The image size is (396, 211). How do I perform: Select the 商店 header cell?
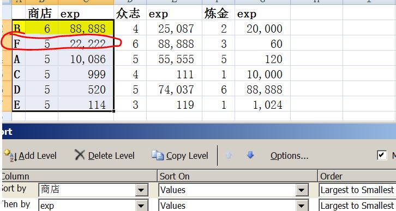[41, 13]
